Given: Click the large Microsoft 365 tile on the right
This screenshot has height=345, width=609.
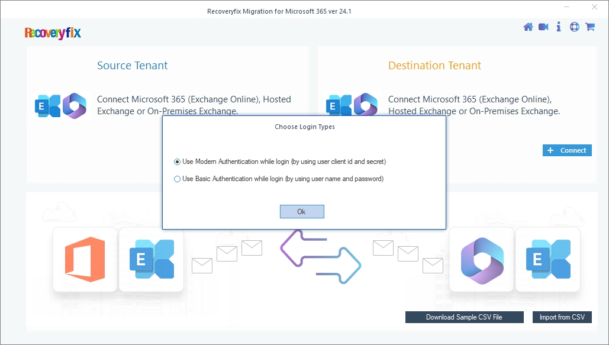Looking at the screenshot, I should tap(482, 259).
